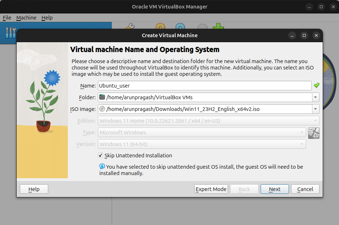The height and width of the screenshot is (225, 339).
Task: Open the File menu
Action: [7, 18]
